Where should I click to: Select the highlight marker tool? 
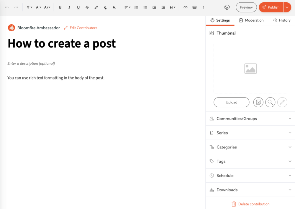(96, 7)
